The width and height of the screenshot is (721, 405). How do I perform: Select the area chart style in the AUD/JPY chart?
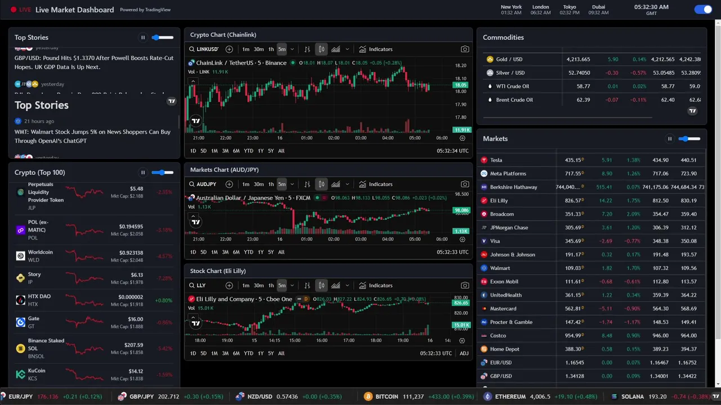[336, 184]
